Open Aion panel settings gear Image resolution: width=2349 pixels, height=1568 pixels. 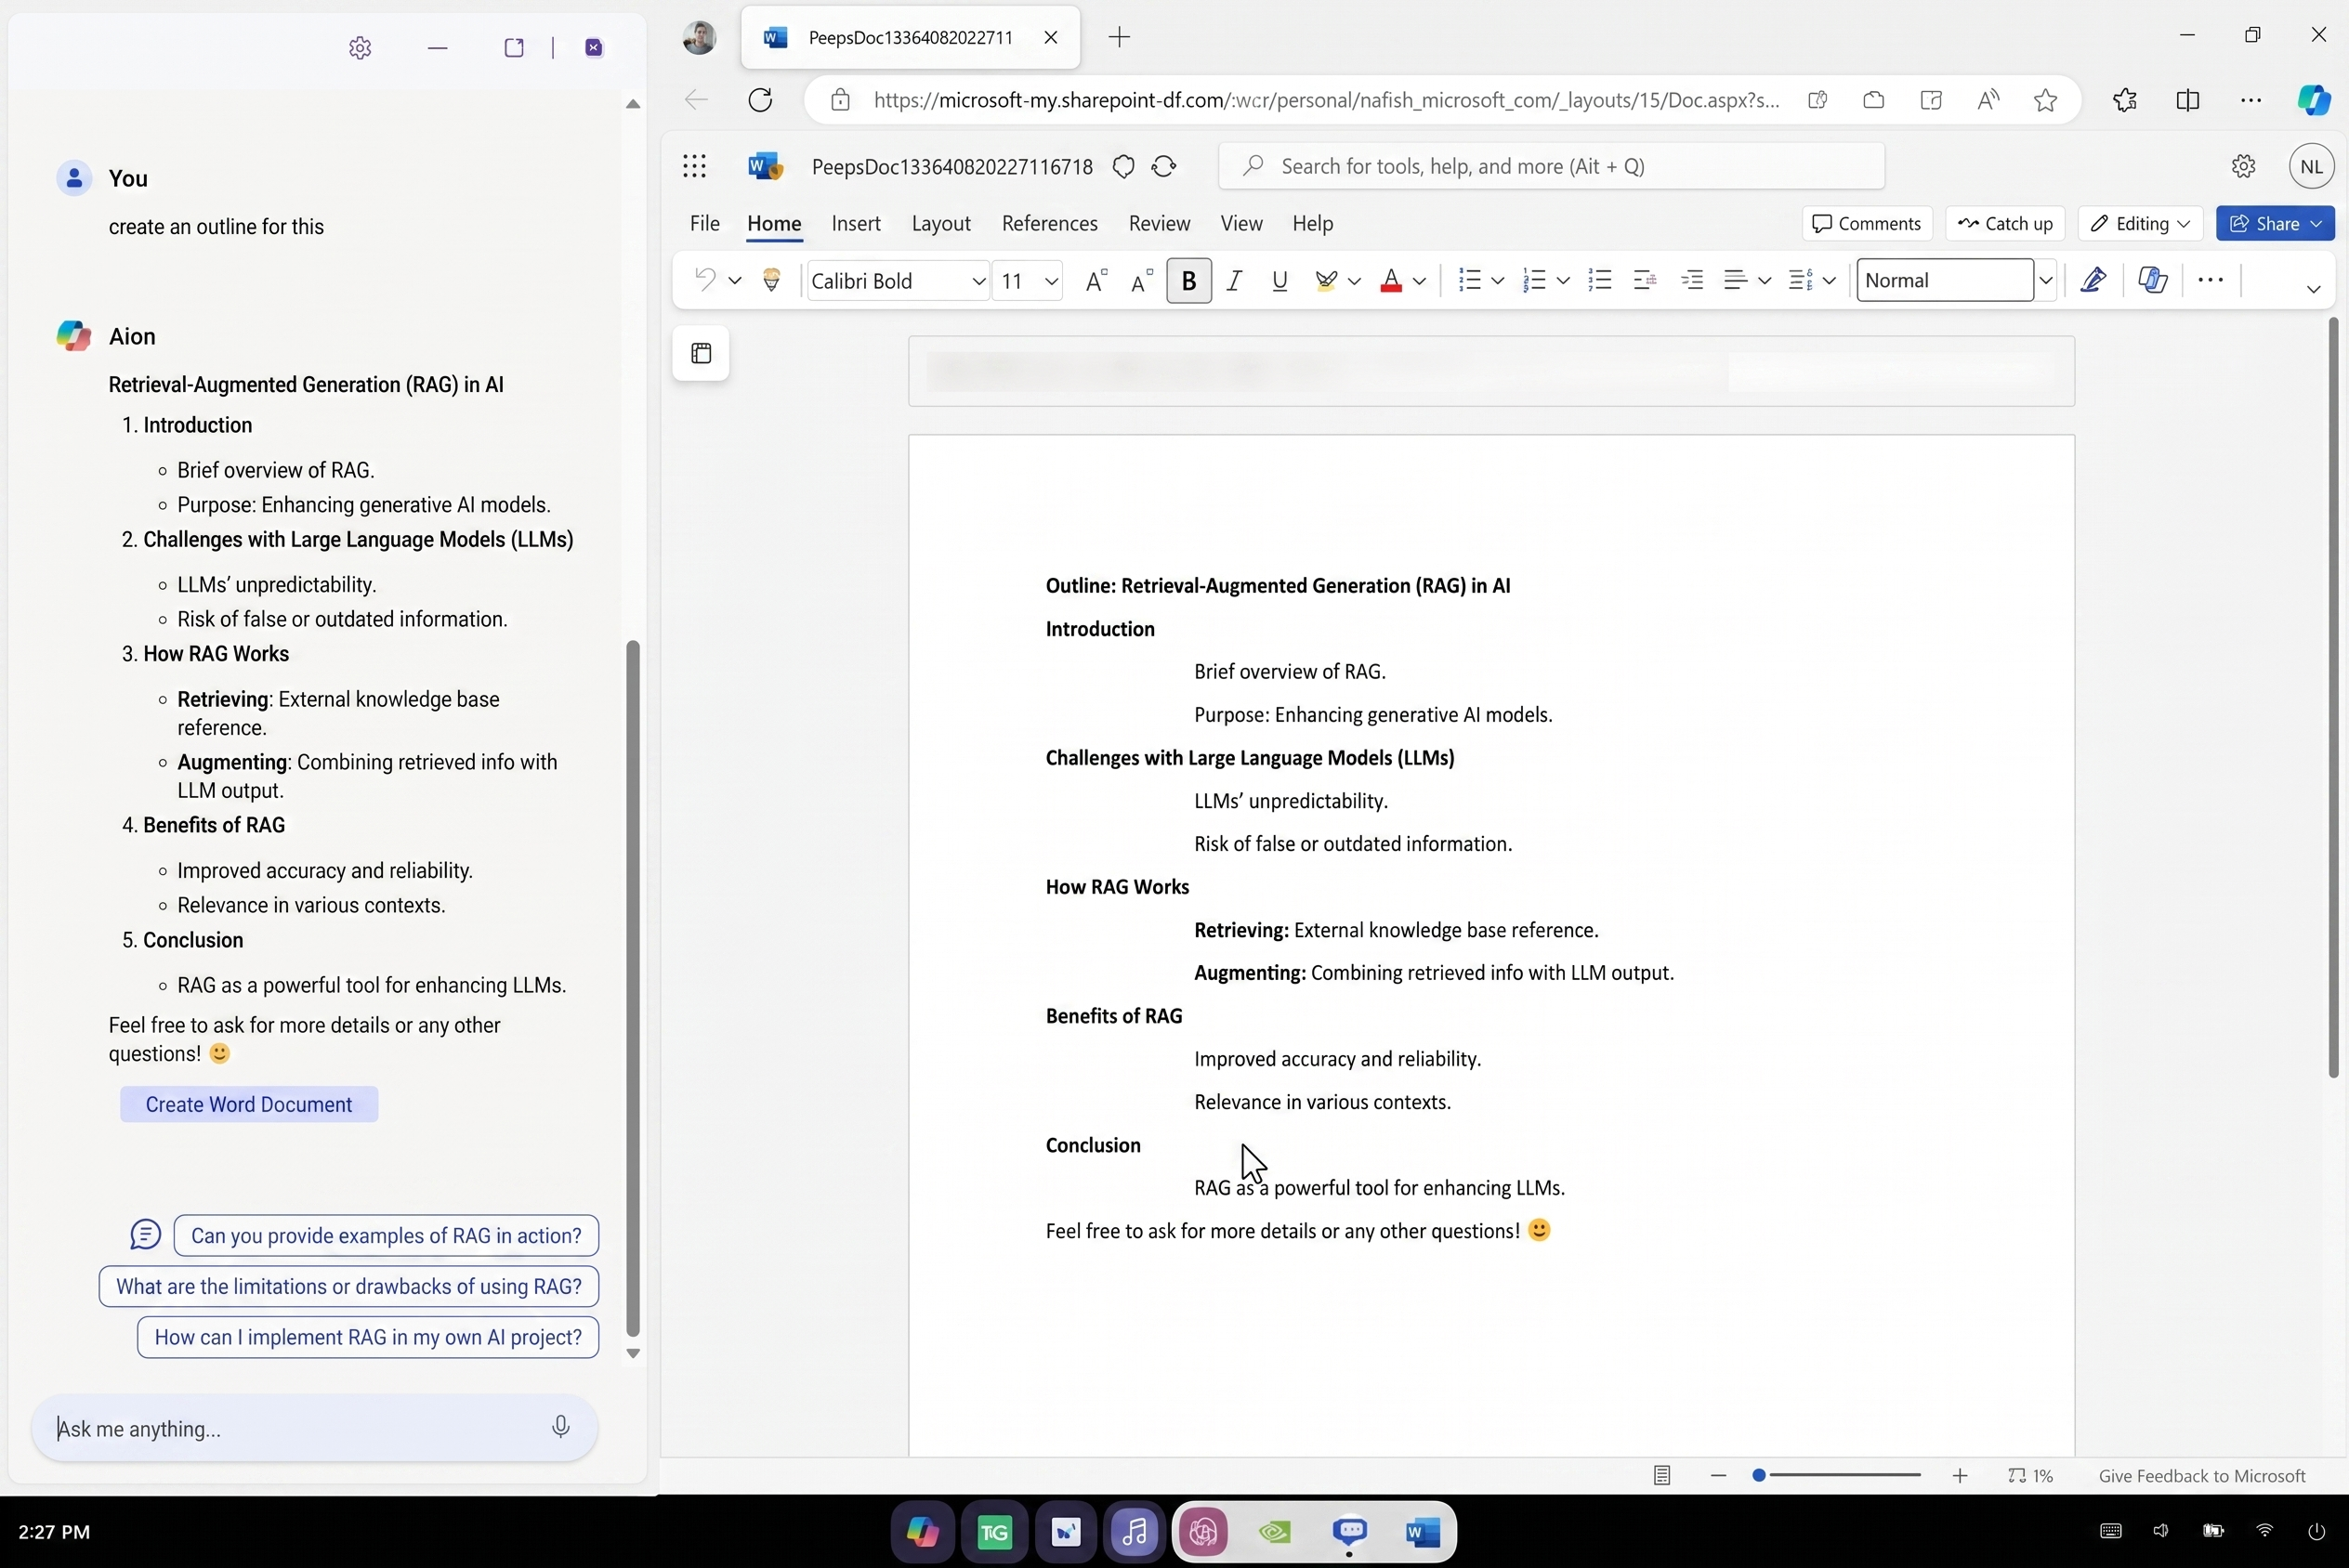360,48
